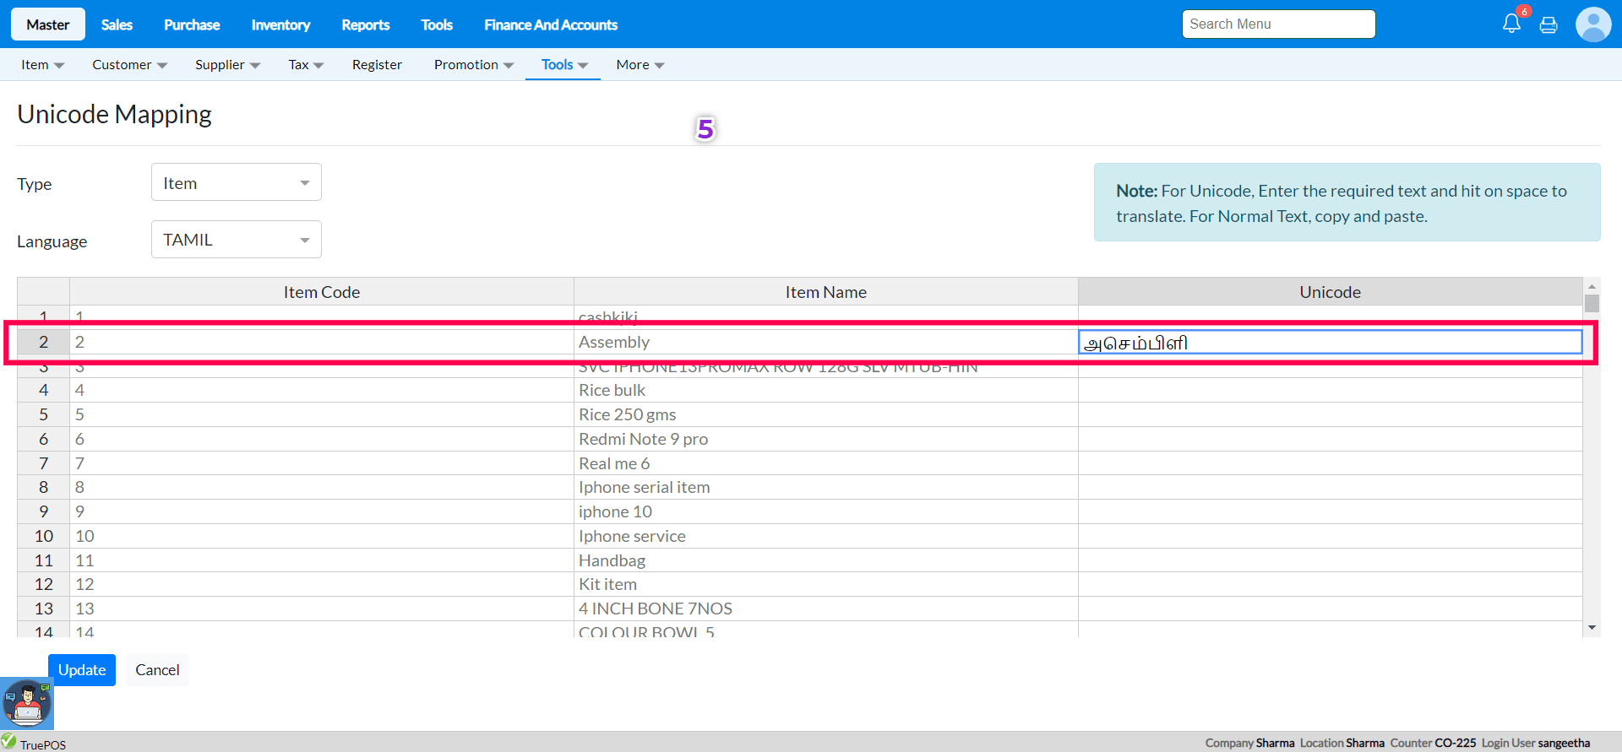Screen dimensions: 1622x752
Task: Open the Language TAMIL dropdown
Action: tap(237, 240)
